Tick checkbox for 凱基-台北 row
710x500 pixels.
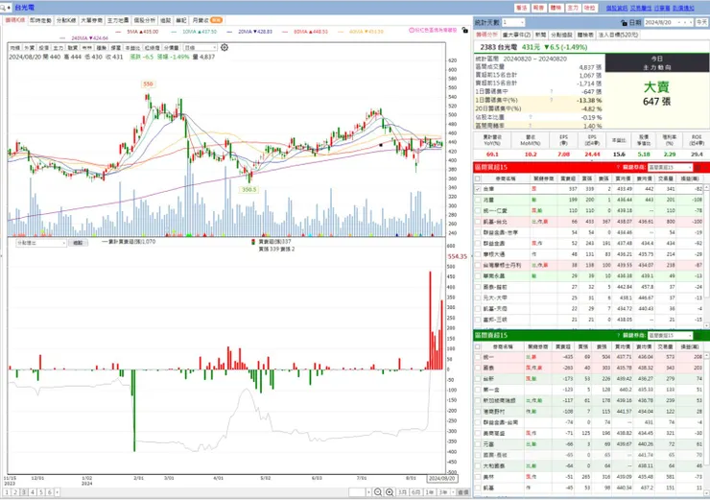(478, 222)
